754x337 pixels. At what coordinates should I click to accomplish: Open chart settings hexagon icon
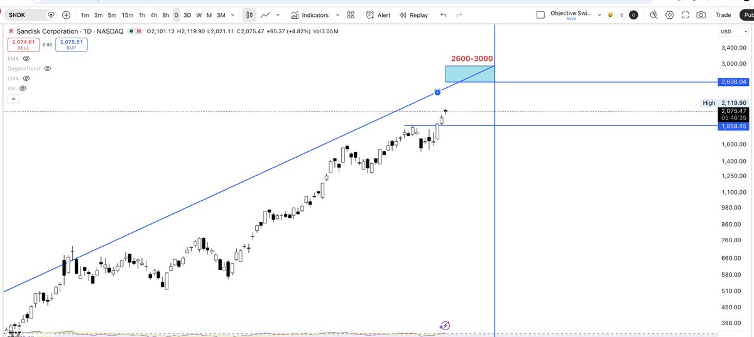(x=670, y=15)
